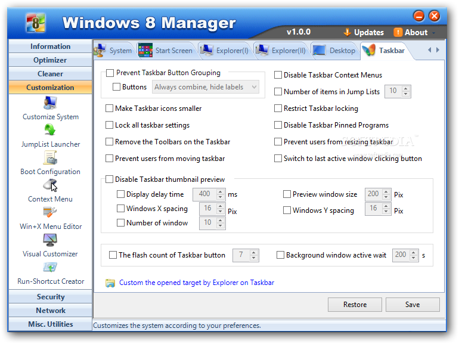Open Custom the opened target by Explorer link

(197, 283)
